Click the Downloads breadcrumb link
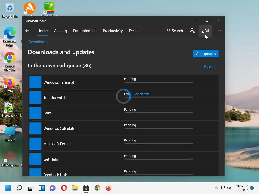The width and height of the screenshot is (259, 194). [x=38, y=42]
